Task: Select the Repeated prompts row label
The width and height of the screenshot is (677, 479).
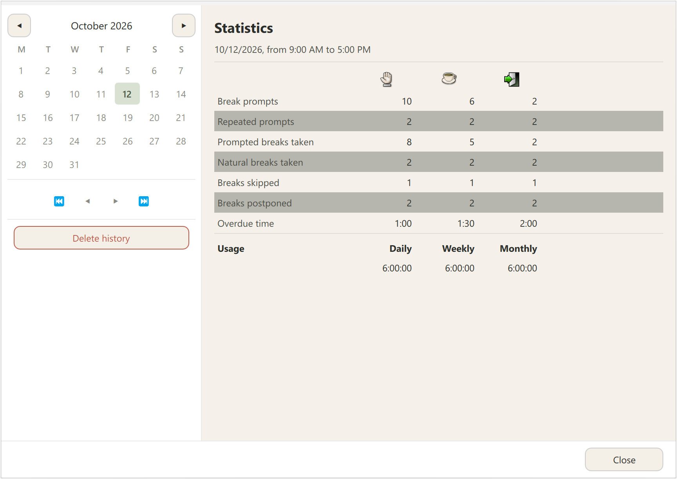Action: [x=256, y=122]
